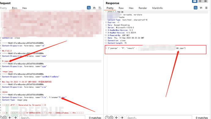The image size is (211, 119).
Task: Select side-by-side layout view icon
Action: point(194,1)
